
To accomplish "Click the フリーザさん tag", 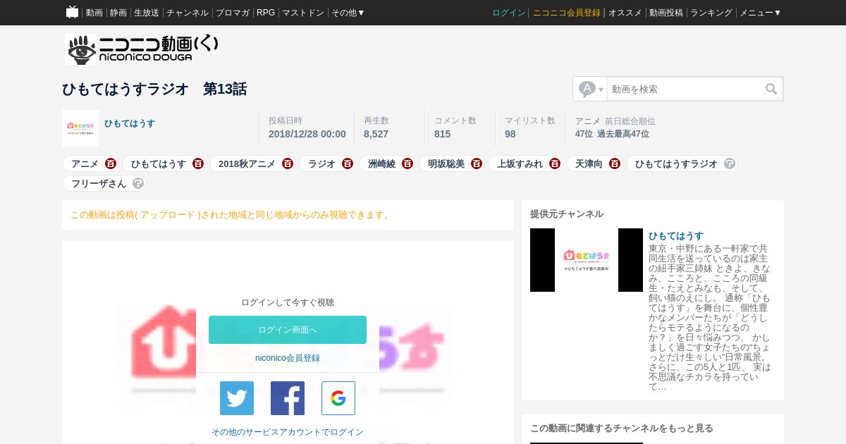I will 99,183.
